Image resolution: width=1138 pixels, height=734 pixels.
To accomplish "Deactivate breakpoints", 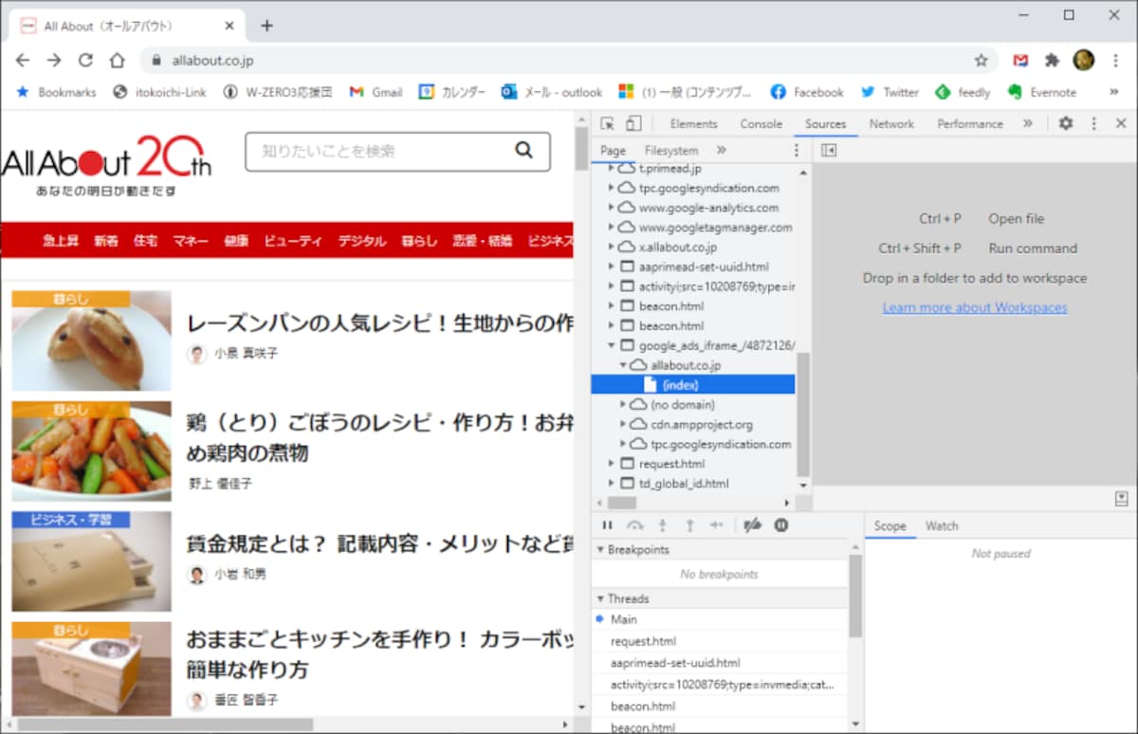I will pyautogui.click(x=753, y=525).
